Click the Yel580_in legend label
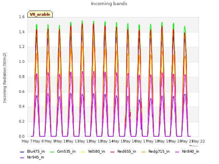219x164 pixels. (x=96, y=151)
